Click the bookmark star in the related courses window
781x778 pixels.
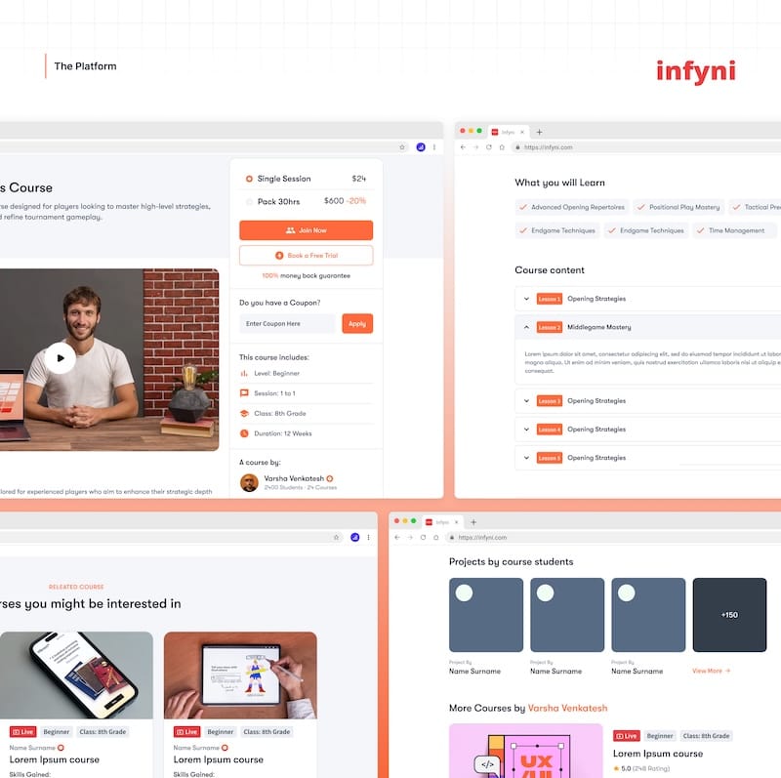tap(336, 537)
